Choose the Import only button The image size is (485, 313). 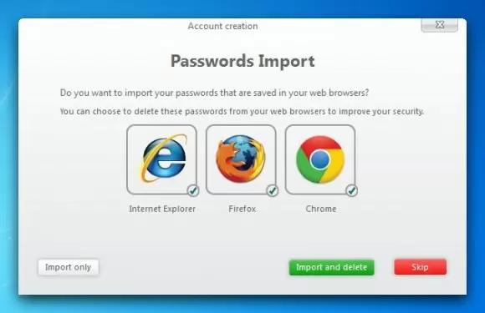pos(69,267)
